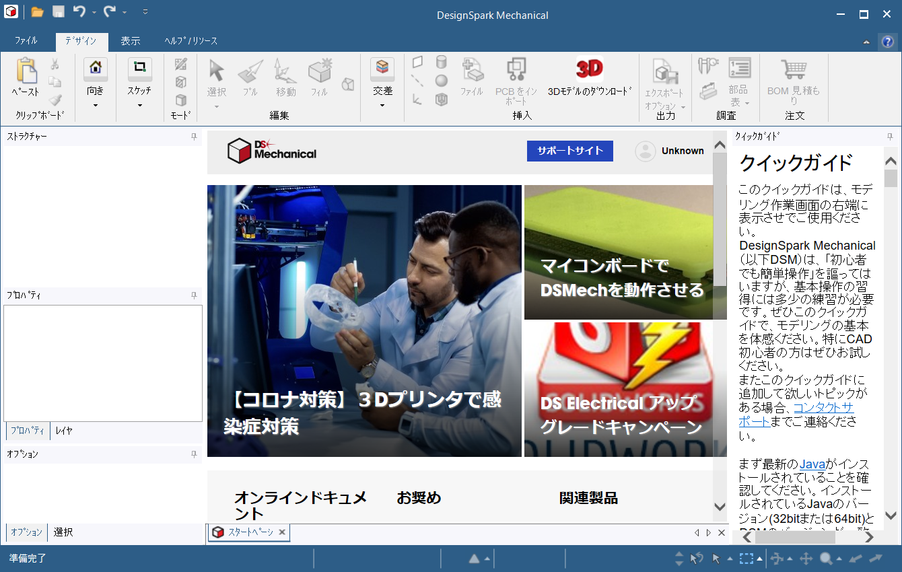Click the Undo arrow icon
Viewport: 902px width, 572px height.
tap(79, 11)
